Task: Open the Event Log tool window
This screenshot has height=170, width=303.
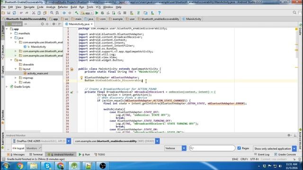Action: (262, 154)
